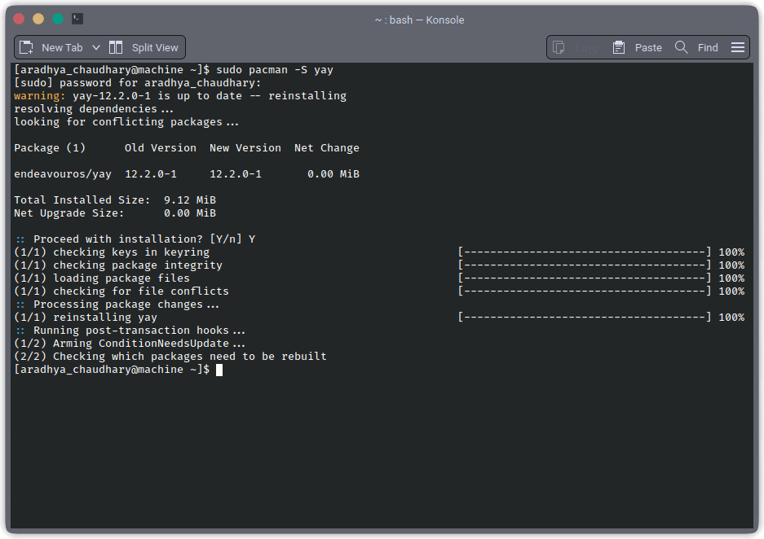The width and height of the screenshot is (764, 539).
Task: Open the hamburger menu
Action: pos(738,47)
